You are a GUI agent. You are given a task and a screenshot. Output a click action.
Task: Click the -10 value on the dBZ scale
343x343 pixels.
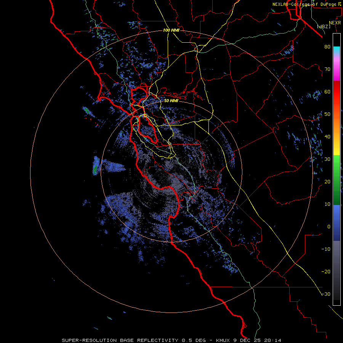pos(326,249)
